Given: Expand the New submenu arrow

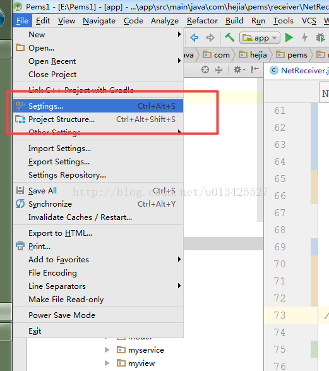Looking at the screenshot, I should (179, 35).
